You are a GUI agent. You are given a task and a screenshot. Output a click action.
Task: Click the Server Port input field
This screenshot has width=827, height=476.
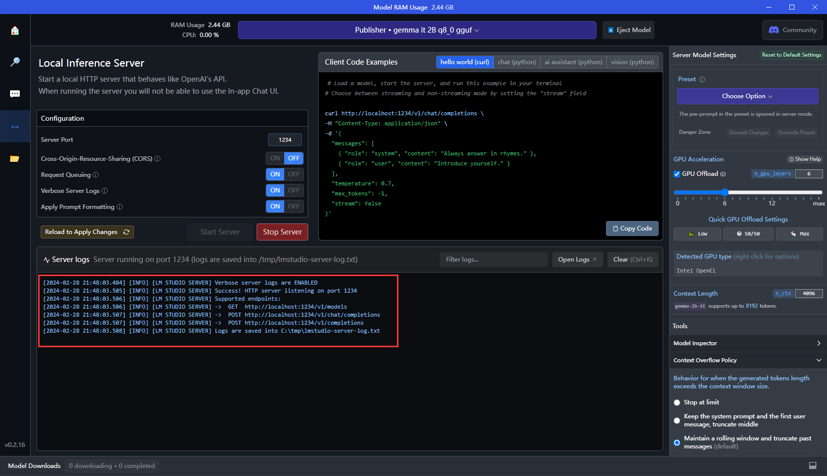pyautogui.click(x=285, y=140)
